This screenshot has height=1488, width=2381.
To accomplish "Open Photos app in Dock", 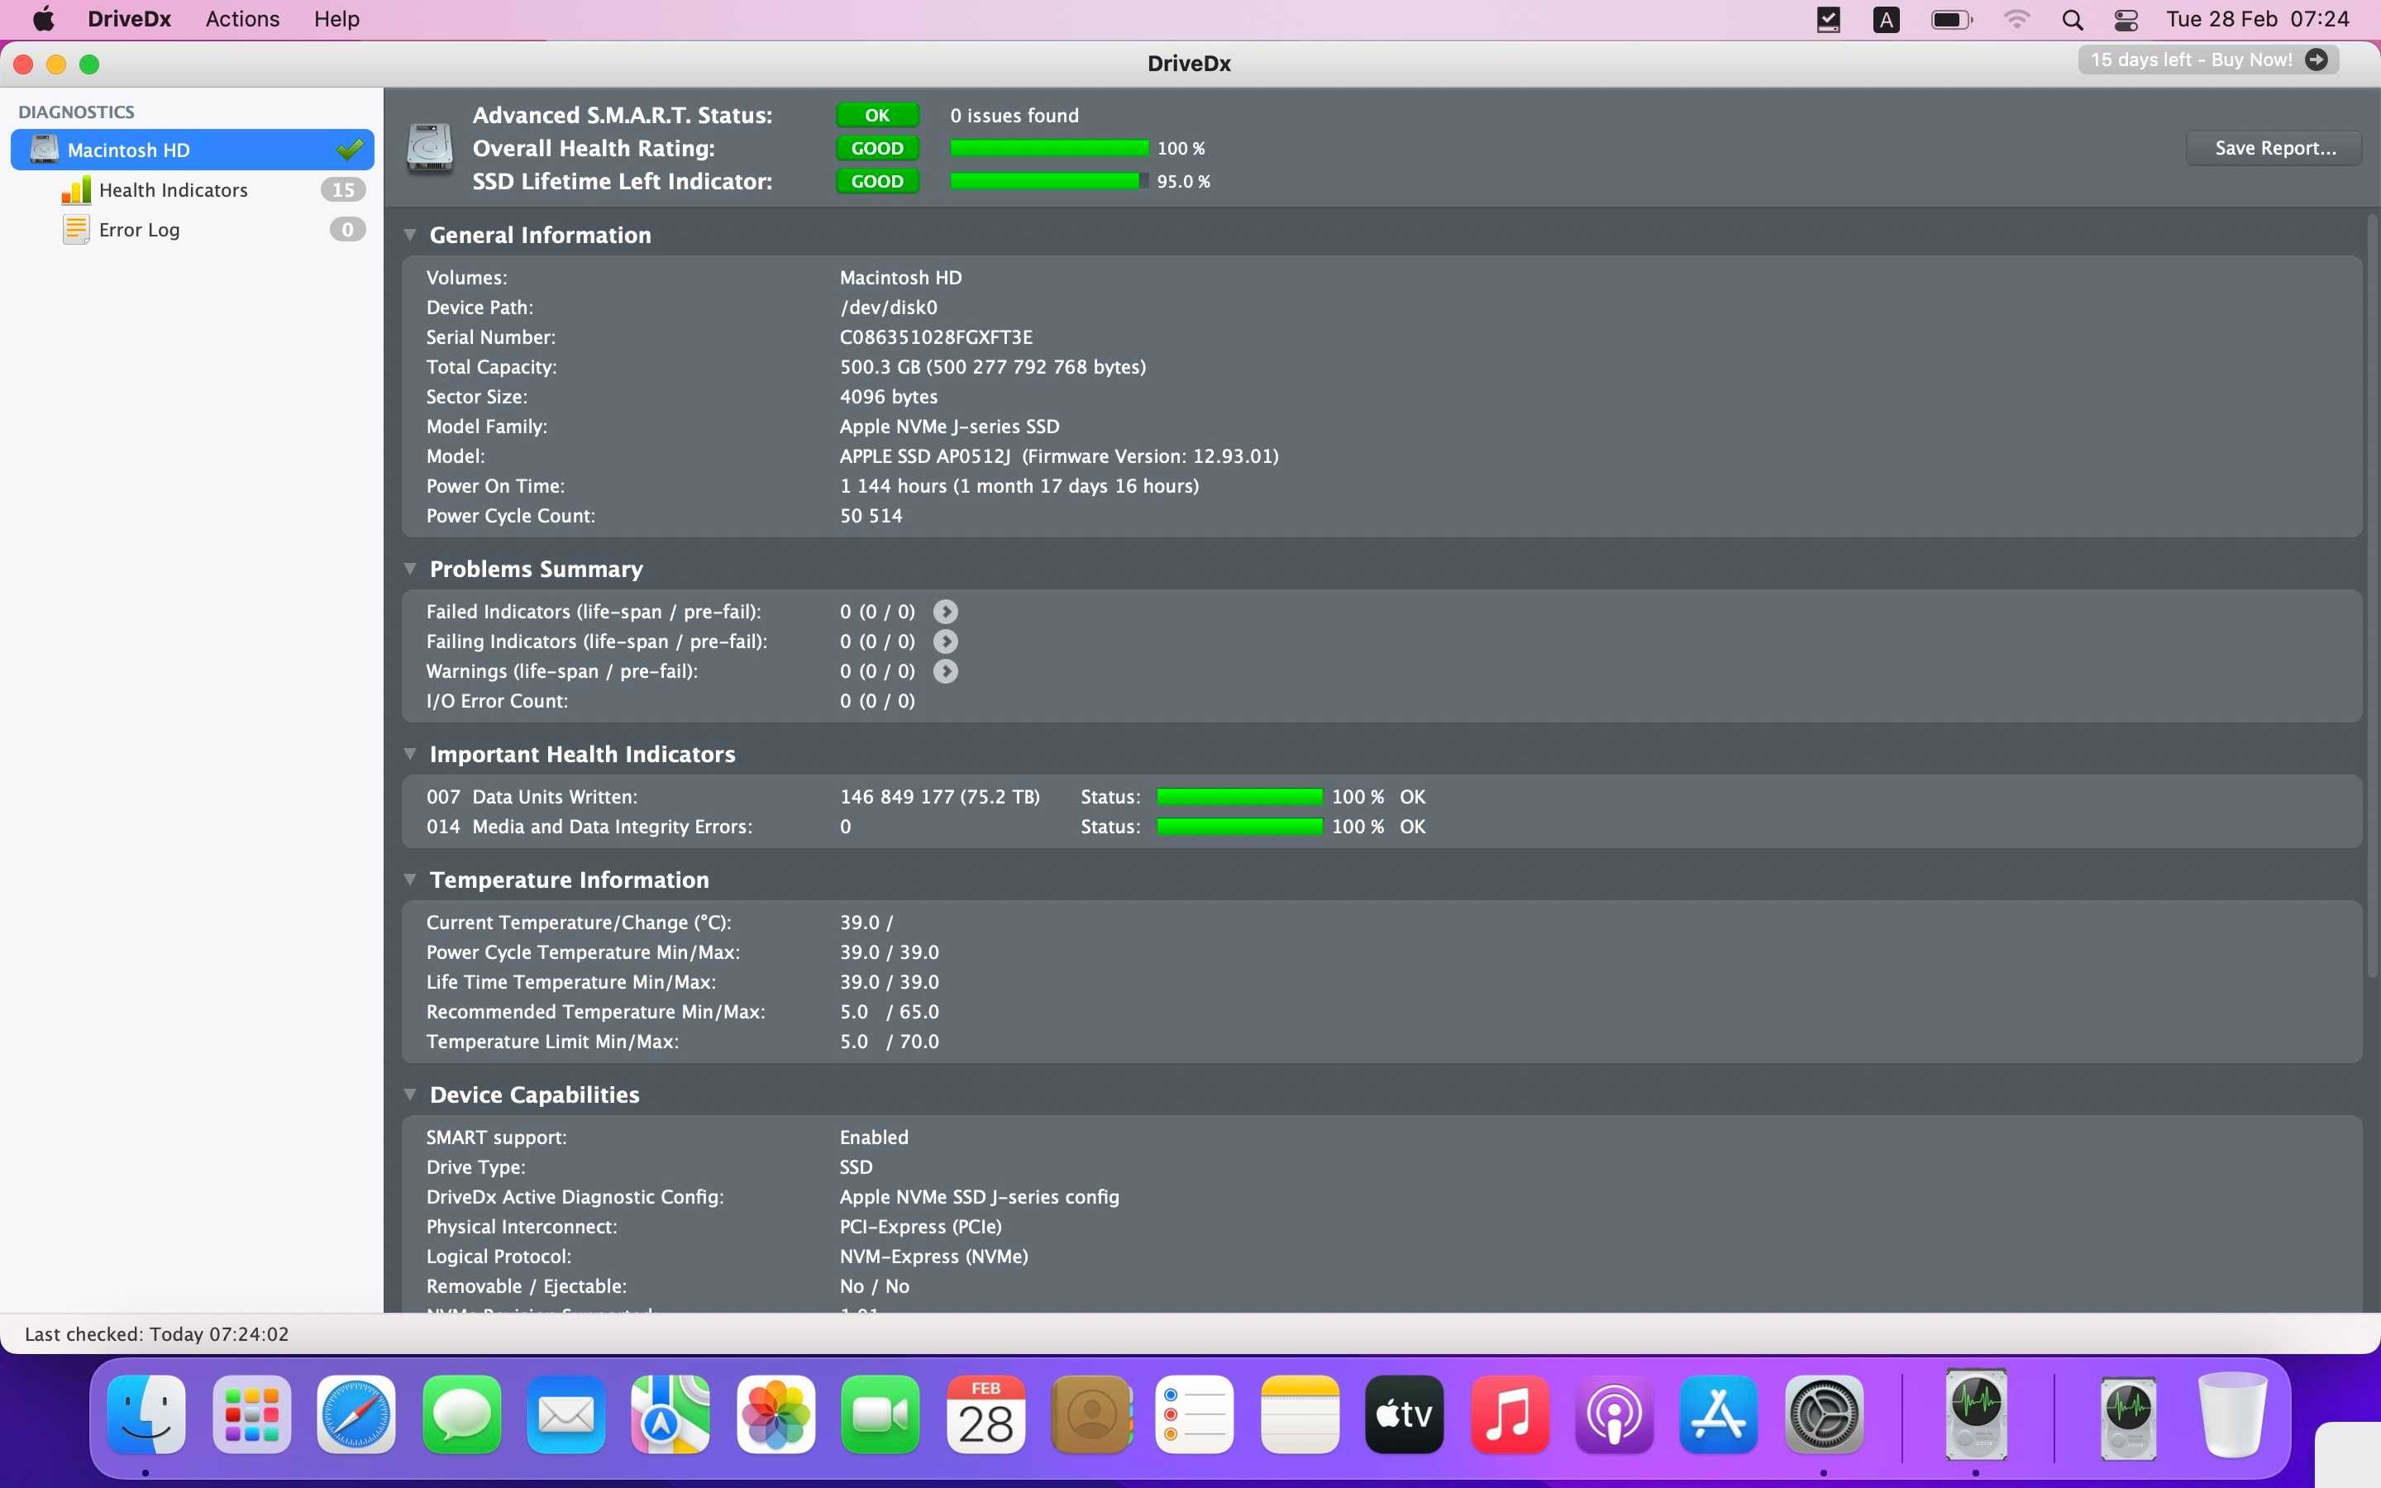I will pyautogui.click(x=775, y=1414).
